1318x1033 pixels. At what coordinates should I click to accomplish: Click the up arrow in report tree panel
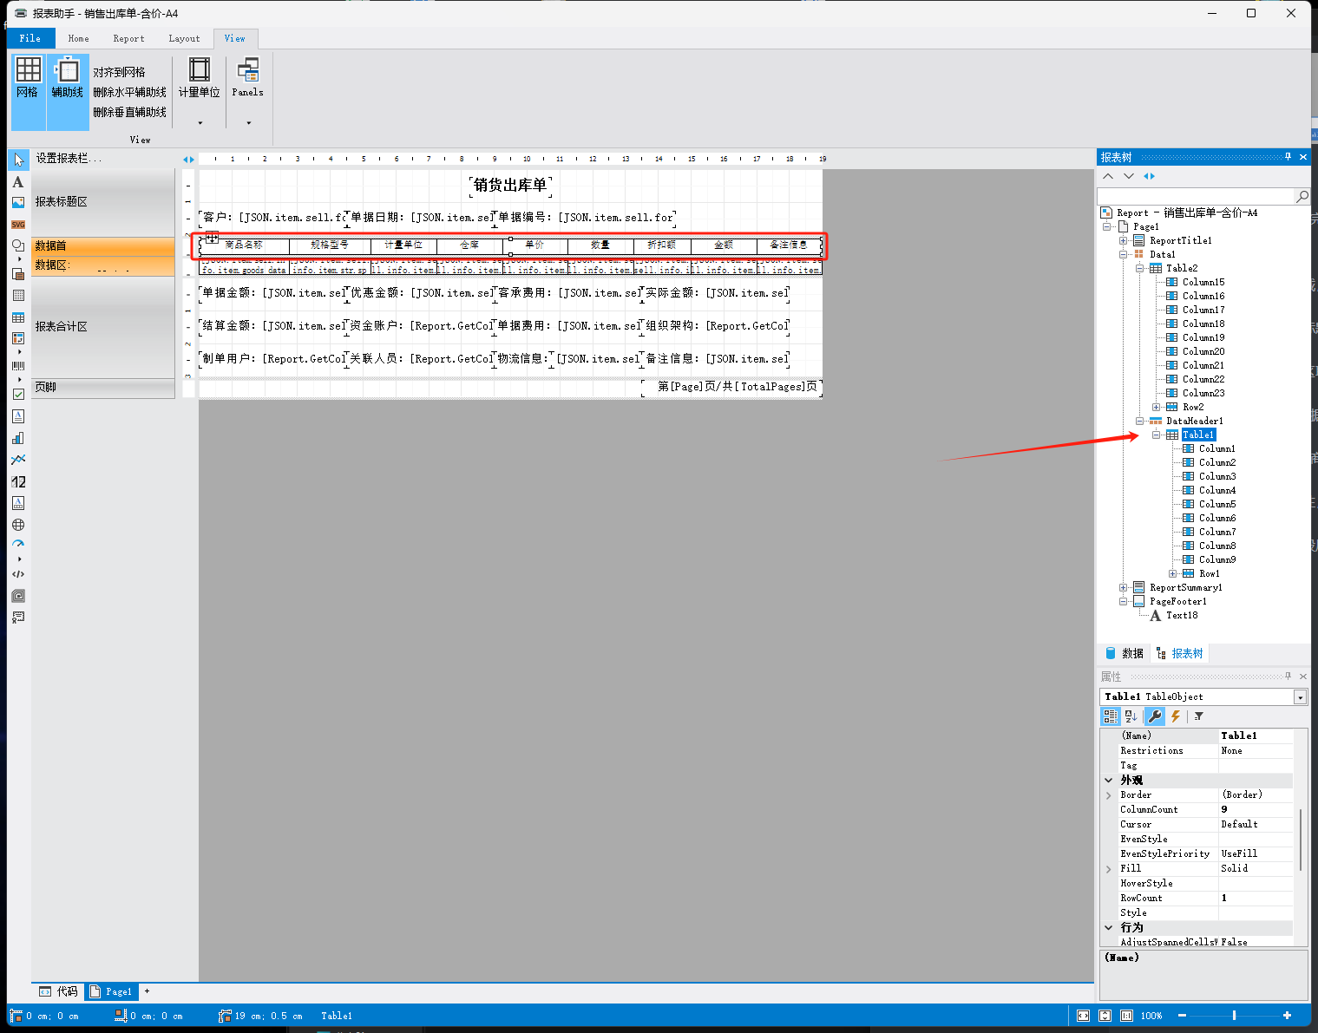pos(1108,176)
